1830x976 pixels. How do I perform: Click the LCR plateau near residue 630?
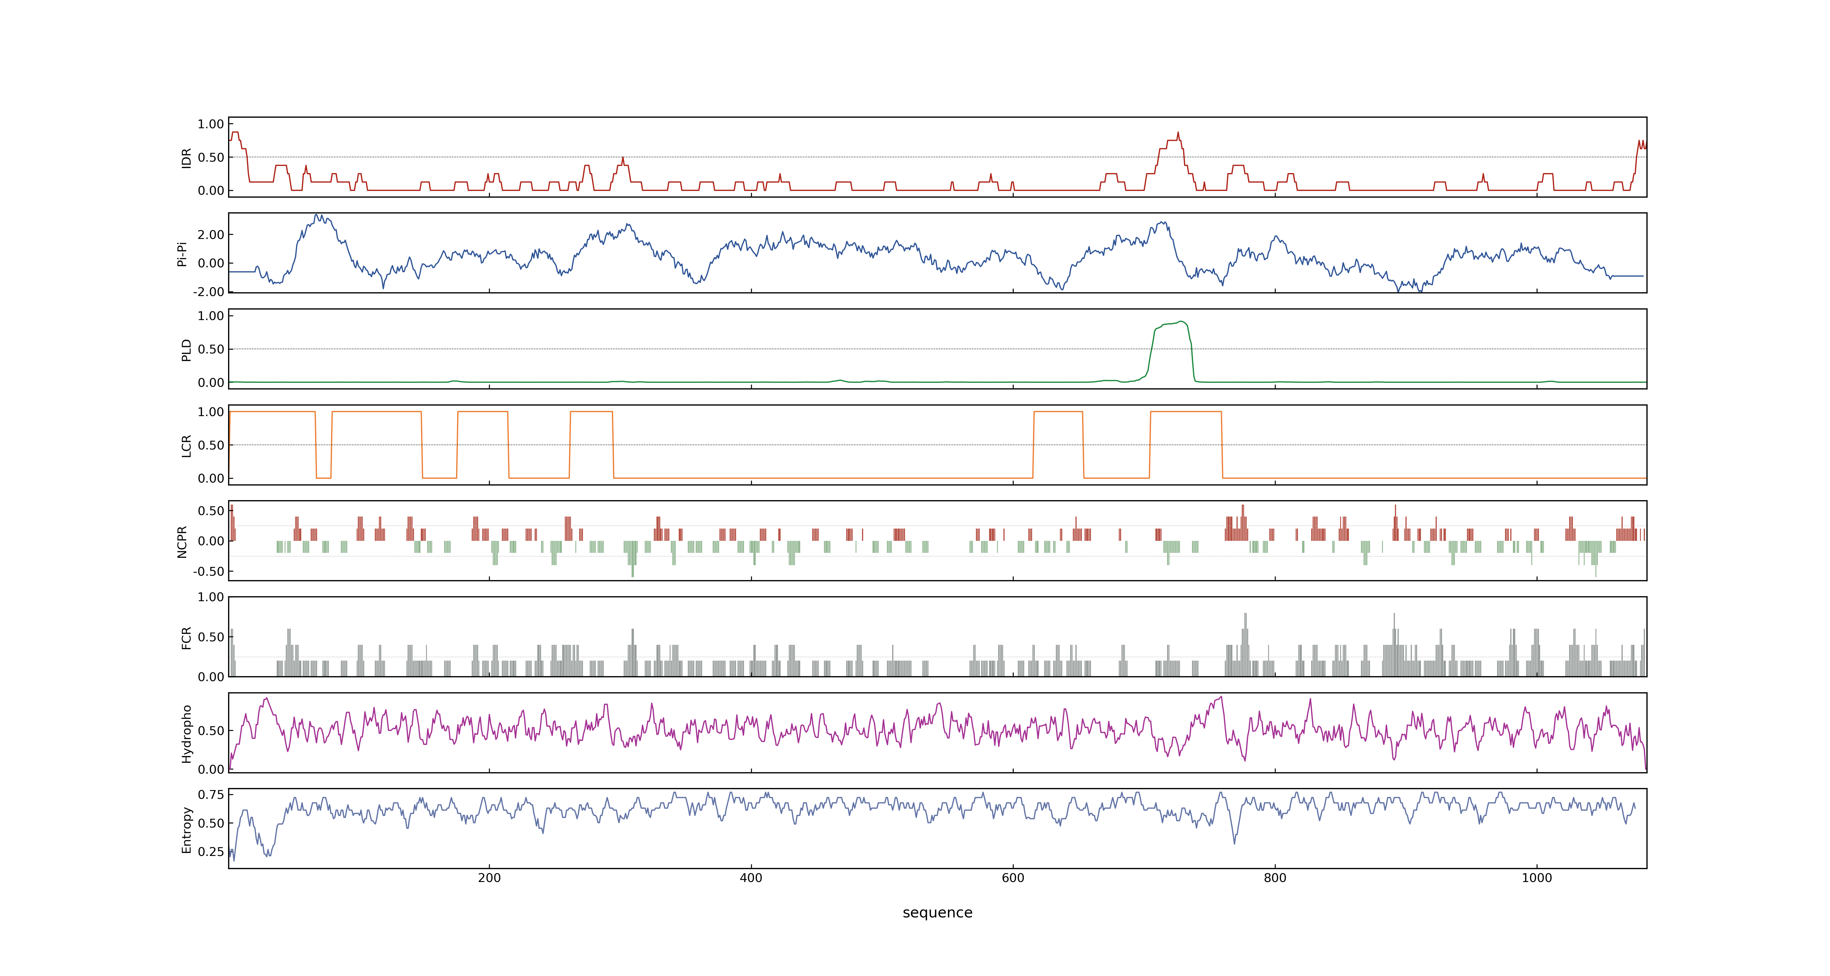1058,412
